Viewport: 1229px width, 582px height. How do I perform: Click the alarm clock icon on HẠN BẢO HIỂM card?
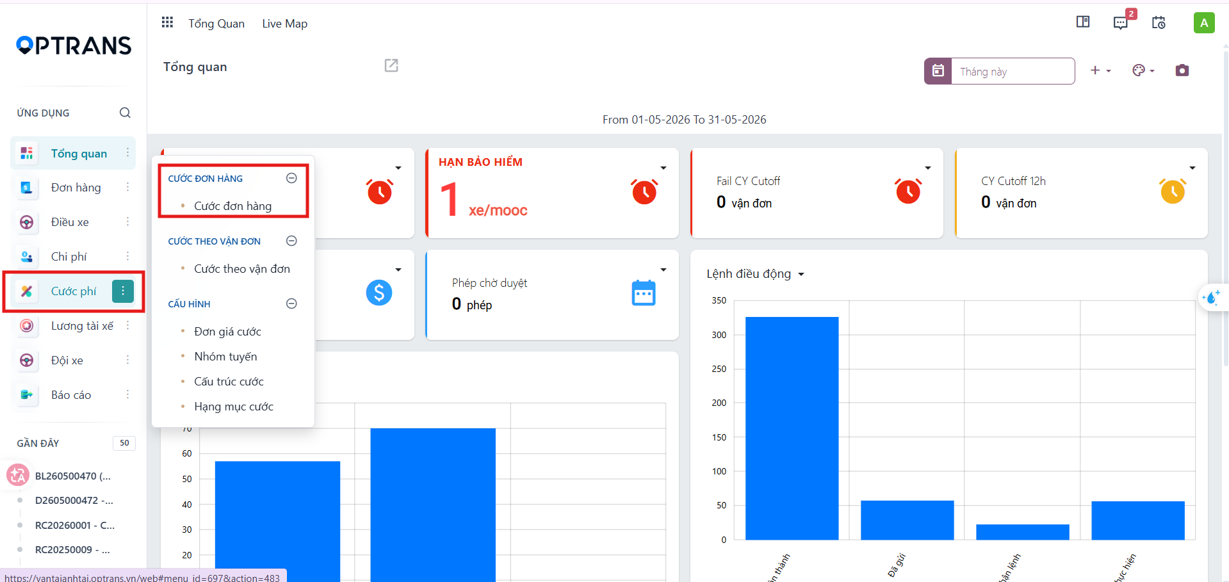(x=644, y=191)
